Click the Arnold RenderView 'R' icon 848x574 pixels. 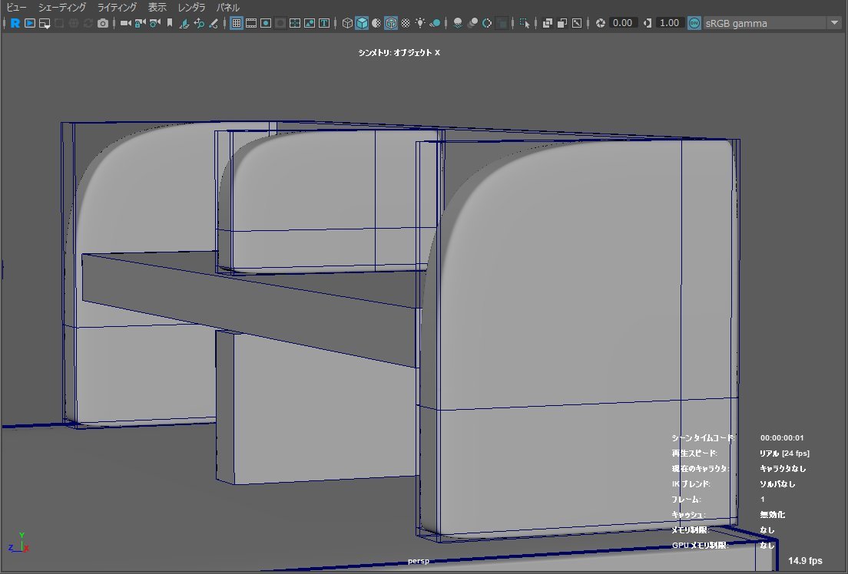click(15, 23)
